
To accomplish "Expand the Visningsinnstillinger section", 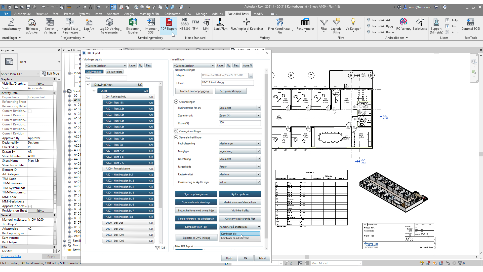I will click(176, 131).
